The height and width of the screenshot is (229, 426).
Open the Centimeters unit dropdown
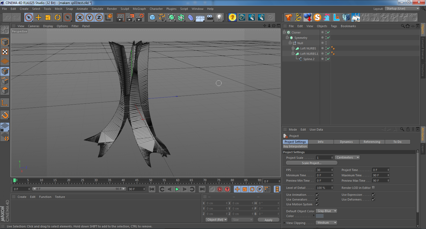click(x=347, y=158)
